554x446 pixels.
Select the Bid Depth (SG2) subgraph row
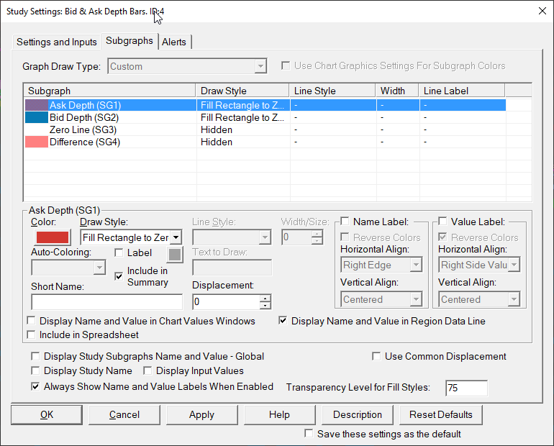[265, 117]
